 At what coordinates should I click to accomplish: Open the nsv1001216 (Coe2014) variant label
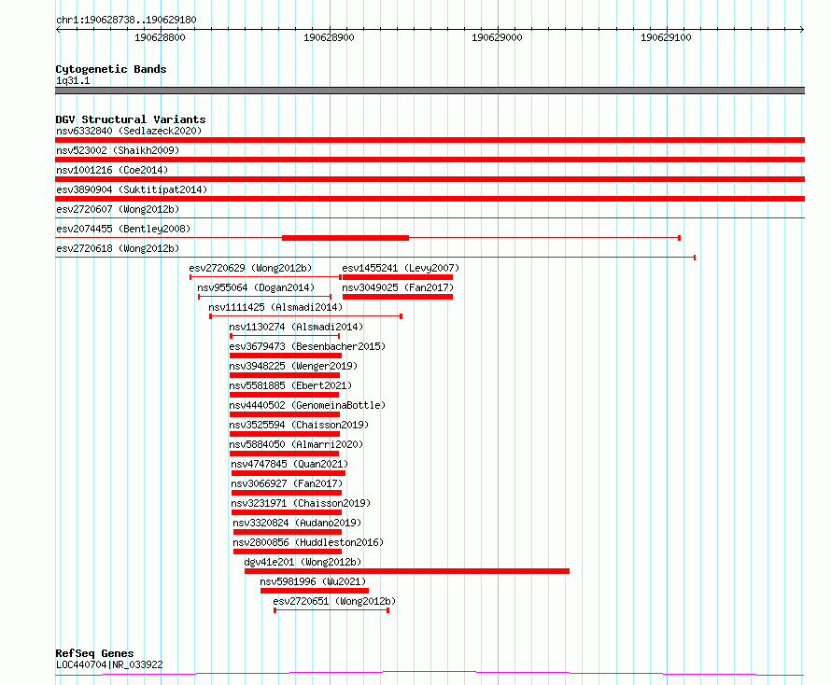112,170
